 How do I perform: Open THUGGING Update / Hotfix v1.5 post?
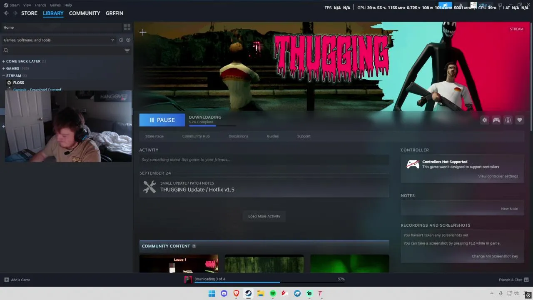pos(197,190)
